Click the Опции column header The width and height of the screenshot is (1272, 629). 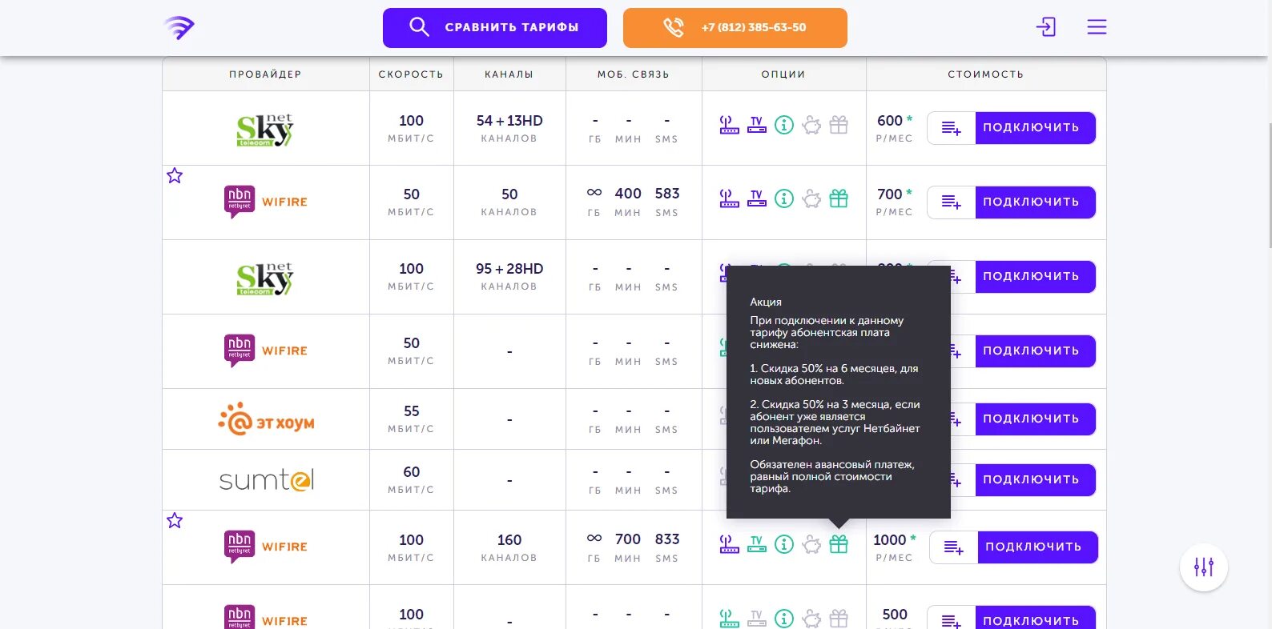[x=783, y=74]
